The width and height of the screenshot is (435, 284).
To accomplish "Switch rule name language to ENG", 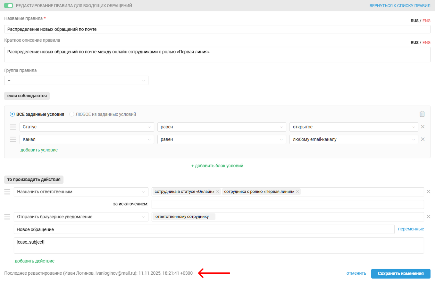I will (x=426, y=21).
